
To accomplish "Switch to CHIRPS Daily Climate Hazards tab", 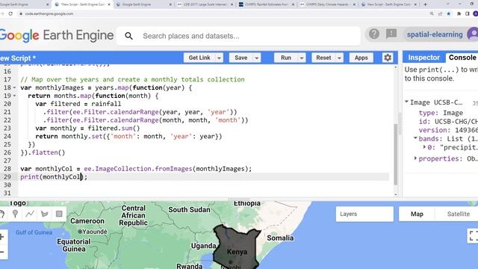I will [x=328, y=4].
